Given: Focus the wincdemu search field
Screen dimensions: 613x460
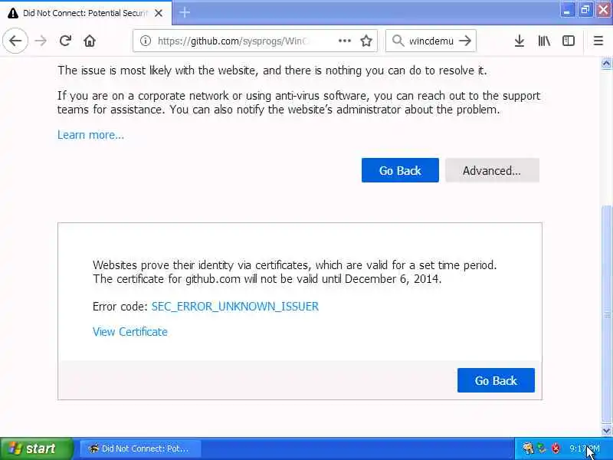Looking at the screenshot, I should [x=431, y=41].
